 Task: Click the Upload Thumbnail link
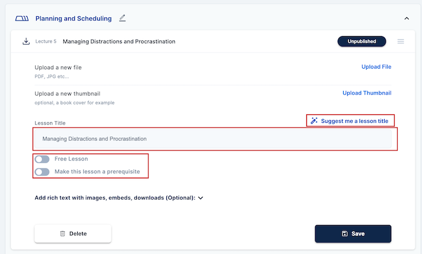click(x=367, y=93)
